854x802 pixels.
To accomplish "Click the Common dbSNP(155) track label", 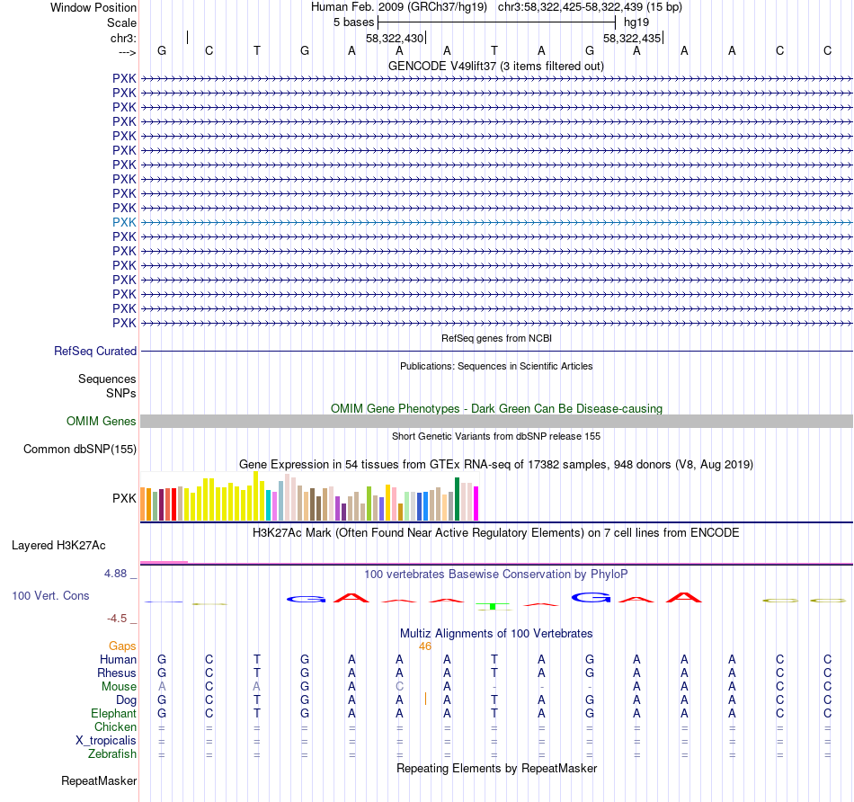I will [79, 449].
